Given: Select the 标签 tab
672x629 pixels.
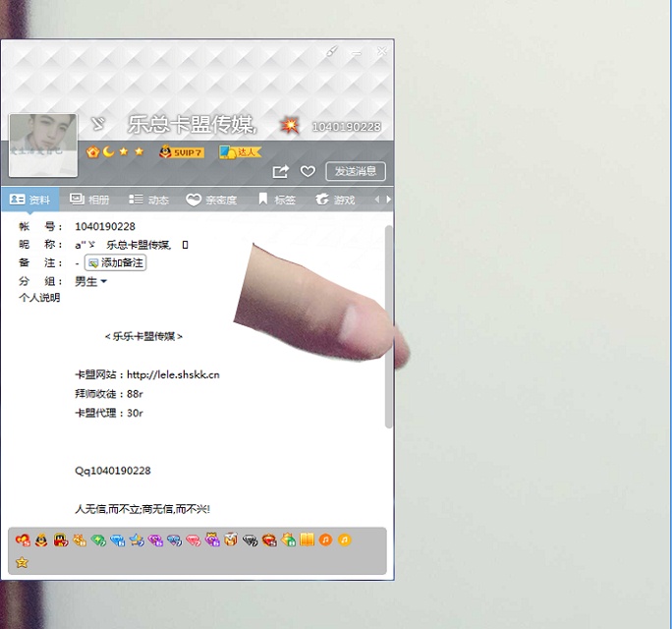Looking at the screenshot, I should coord(277,200).
